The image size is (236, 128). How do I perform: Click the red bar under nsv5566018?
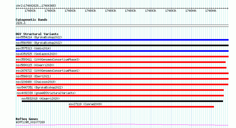(122, 79)
